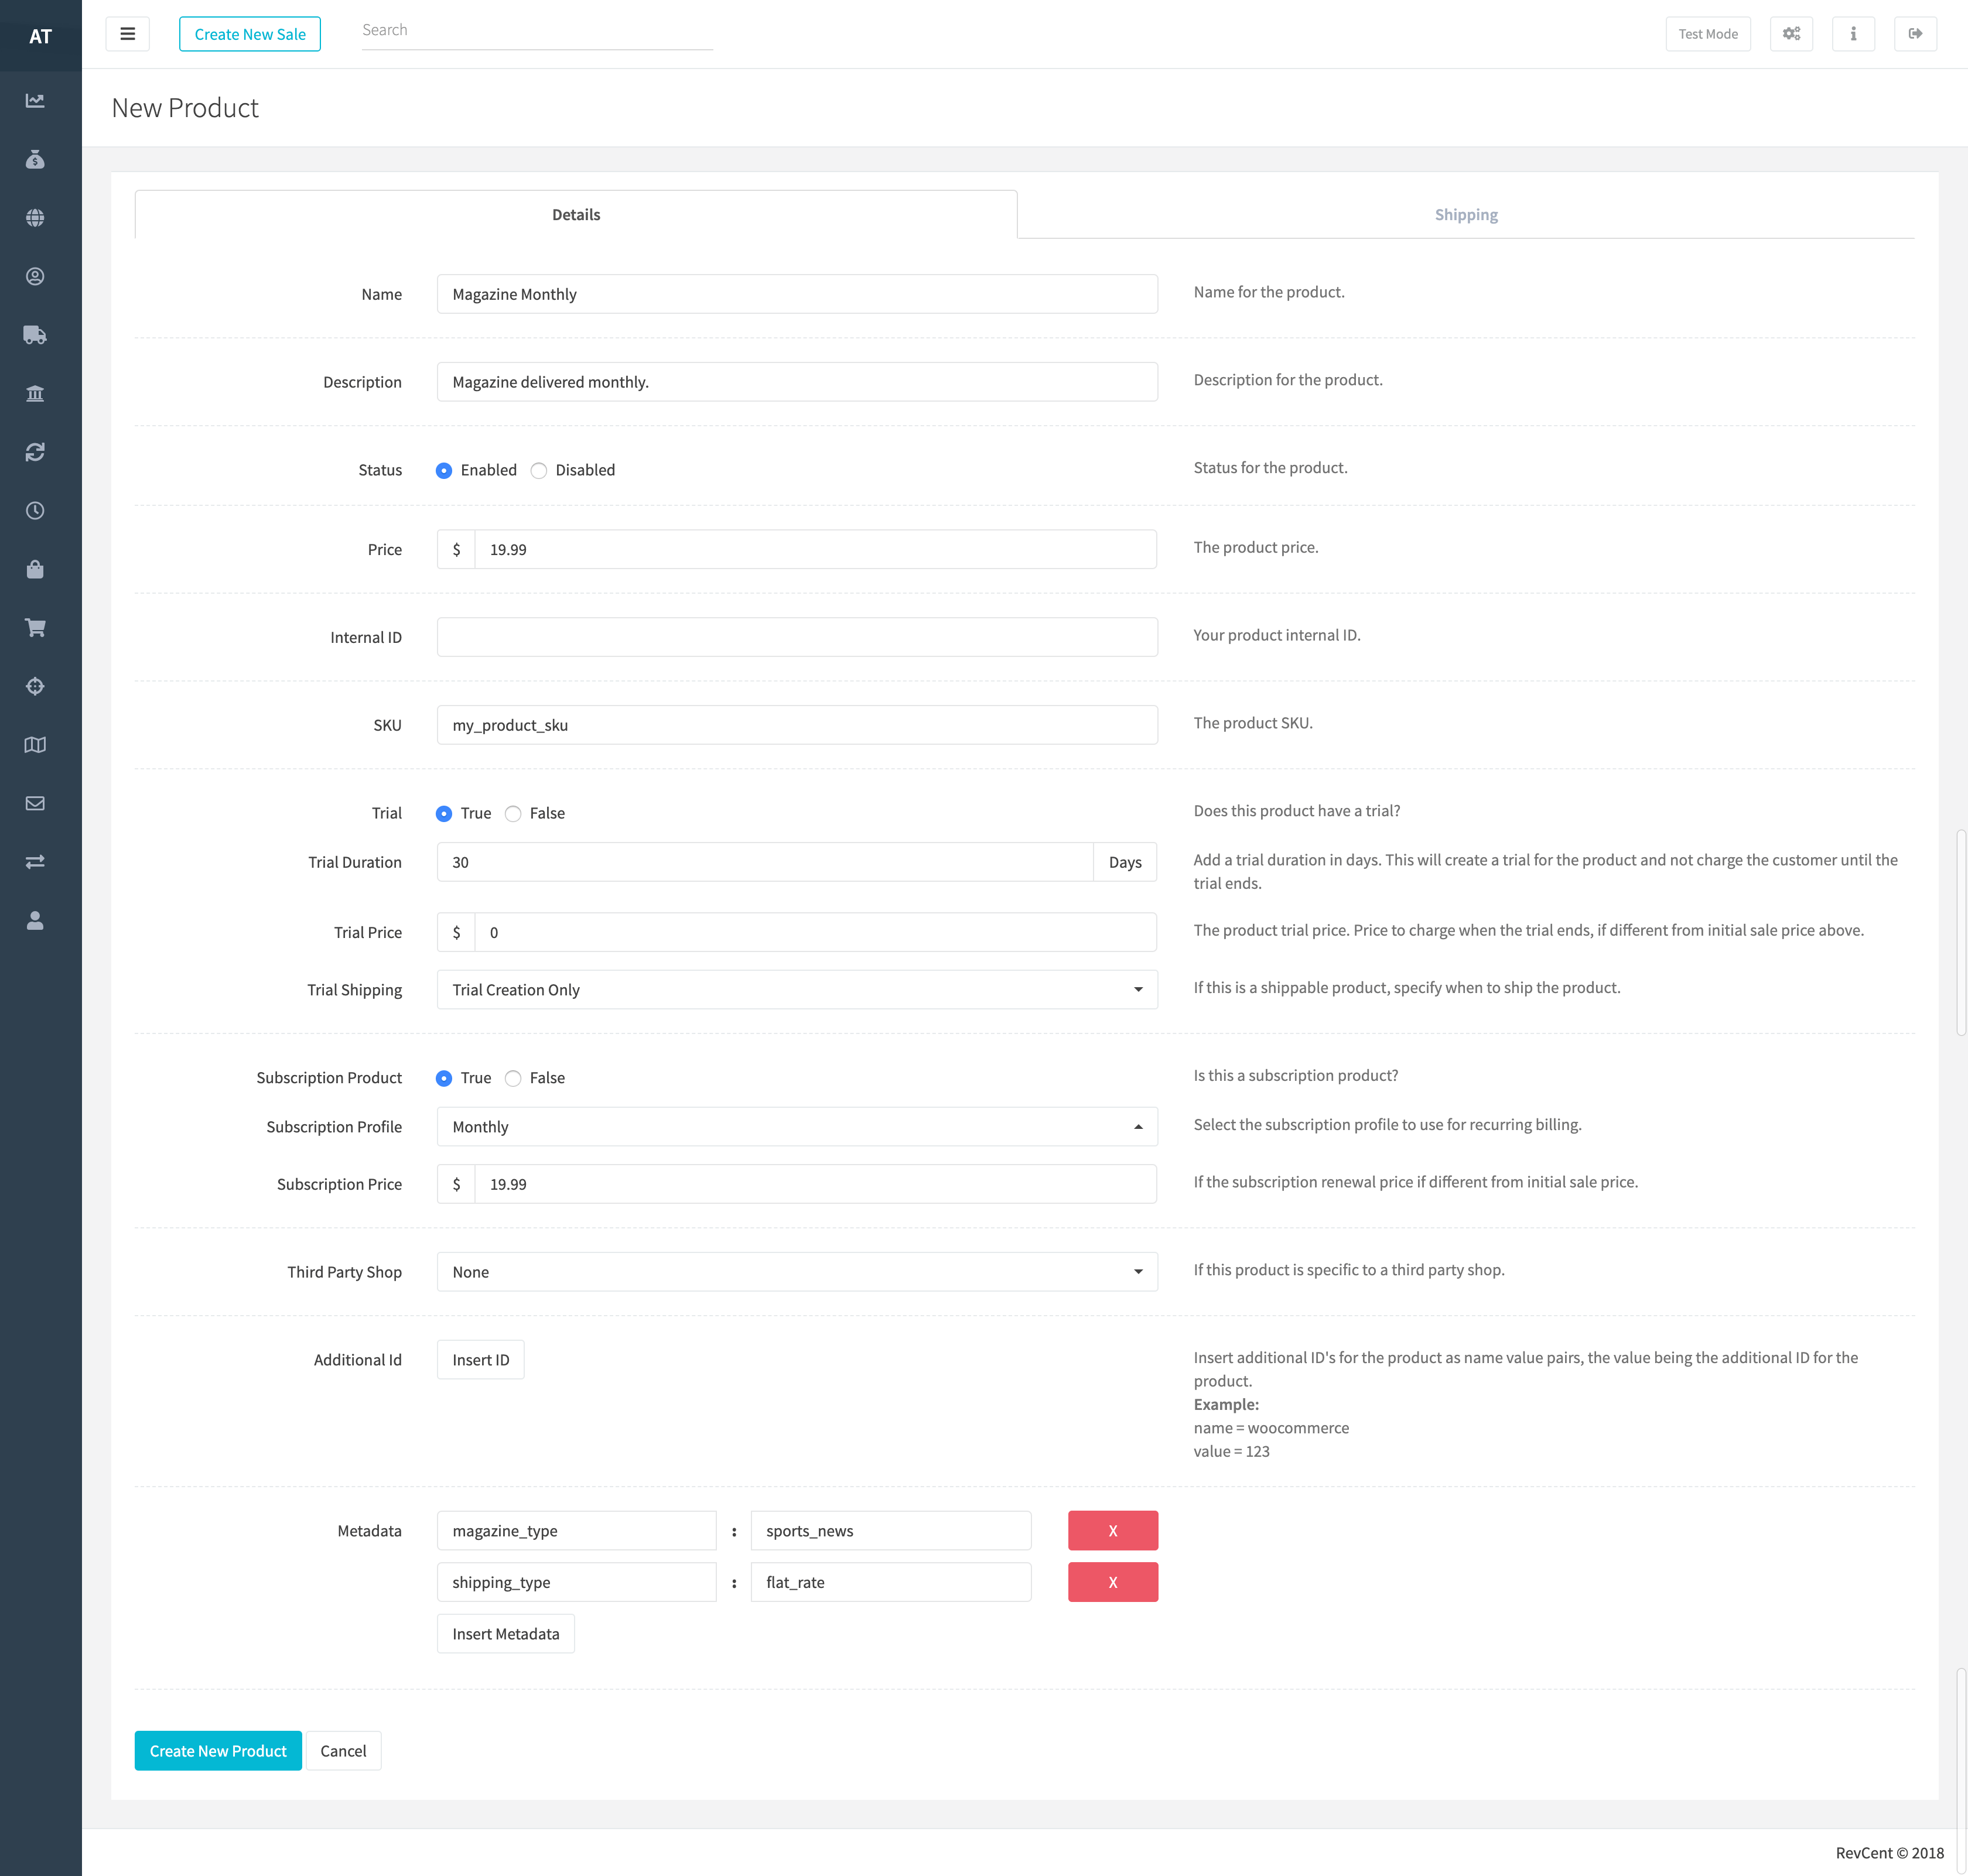Viewport: 1968px width, 1876px height.
Task: Remove the shipping_type metadata row
Action: tap(1113, 1582)
